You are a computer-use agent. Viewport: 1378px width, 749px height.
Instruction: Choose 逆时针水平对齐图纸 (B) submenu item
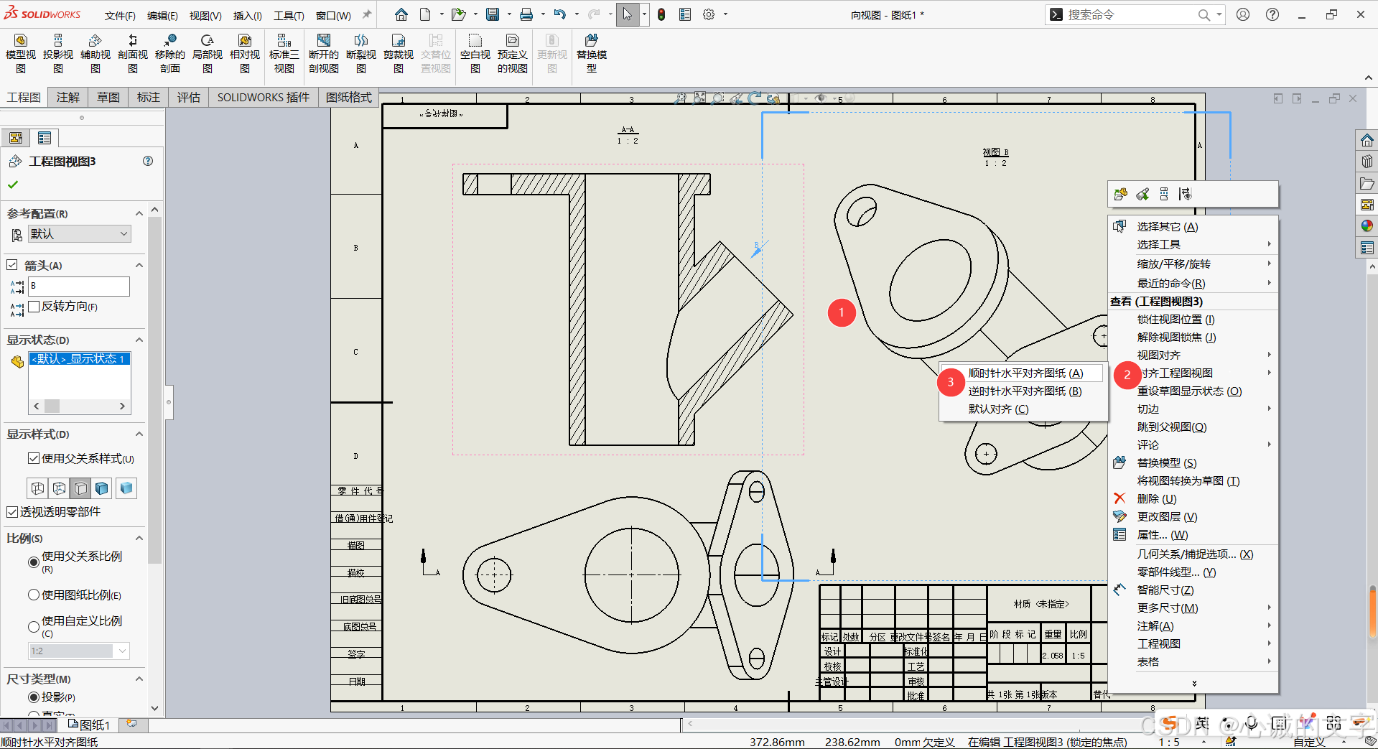point(1025,391)
